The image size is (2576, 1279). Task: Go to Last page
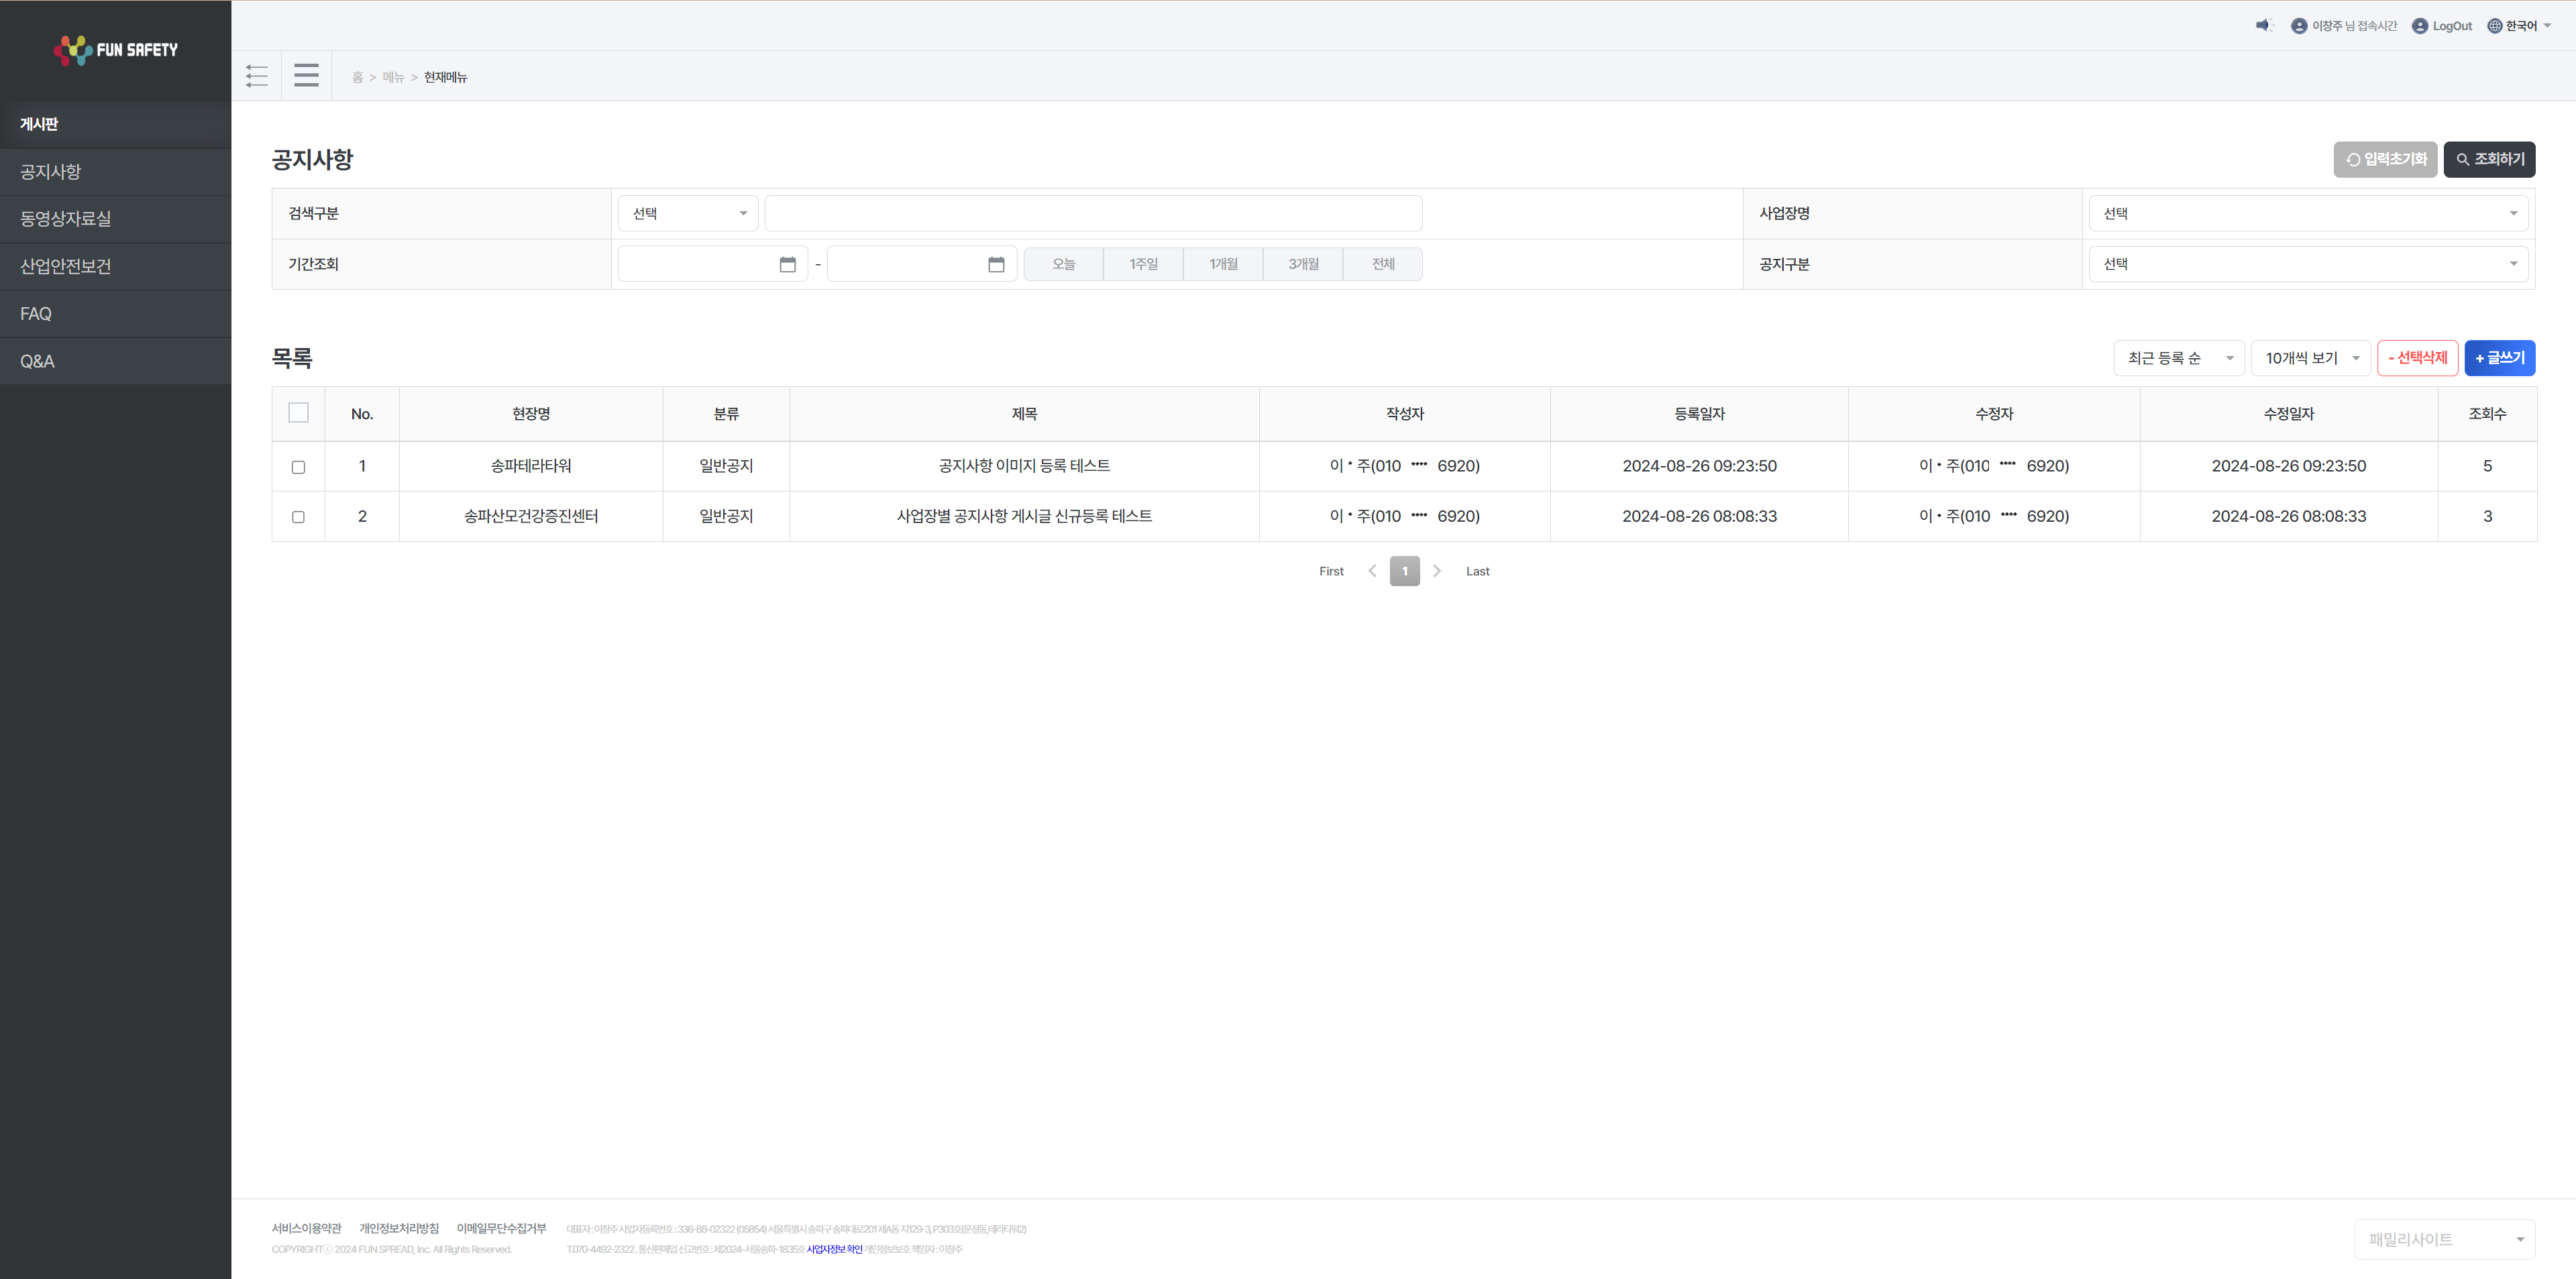[x=1477, y=571]
